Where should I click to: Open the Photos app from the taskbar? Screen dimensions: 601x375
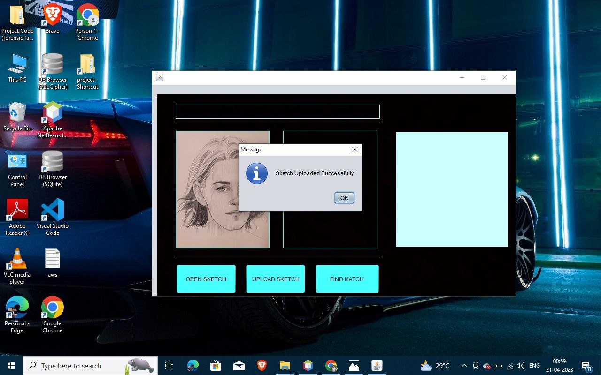pyautogui.click(x=354, y=366)
